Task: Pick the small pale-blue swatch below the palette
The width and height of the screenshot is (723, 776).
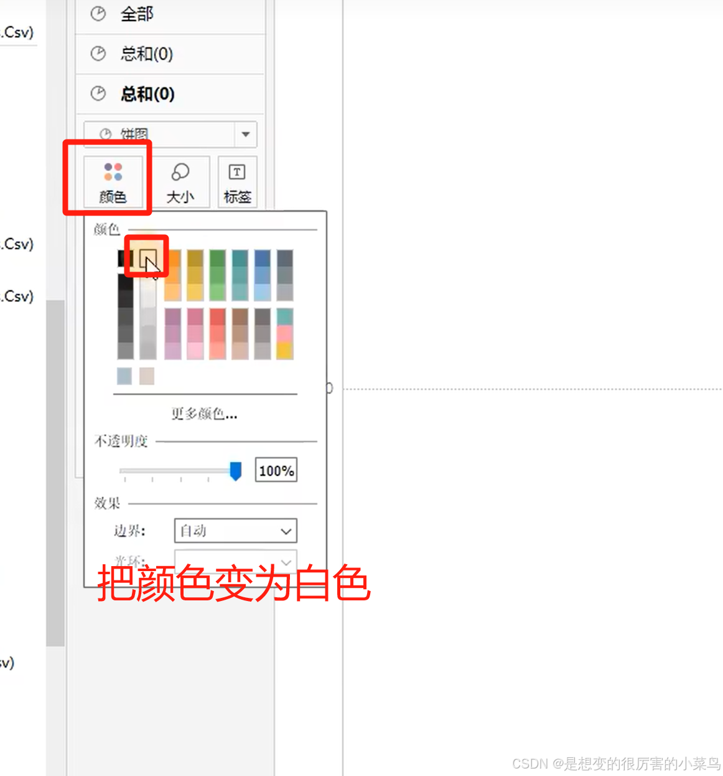Action: [124, 376]
